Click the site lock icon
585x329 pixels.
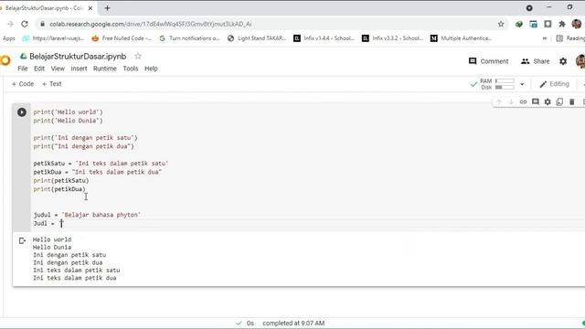point(43,24)
